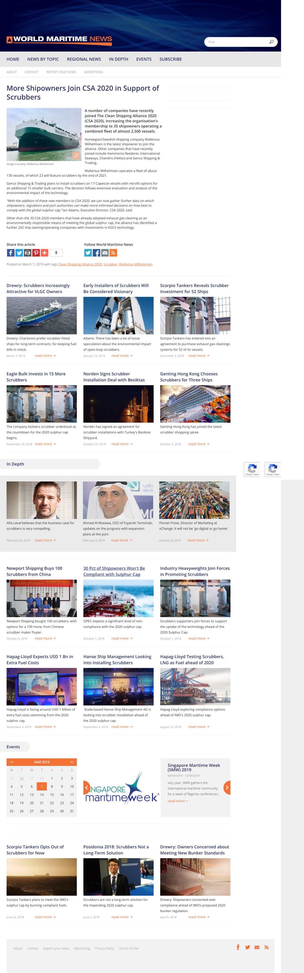This screenshot has width=304, height=973.
Task: Open Newport Shipping signing ceremony thumbnail
Action: pyautogui.click(x=42, y=598)
